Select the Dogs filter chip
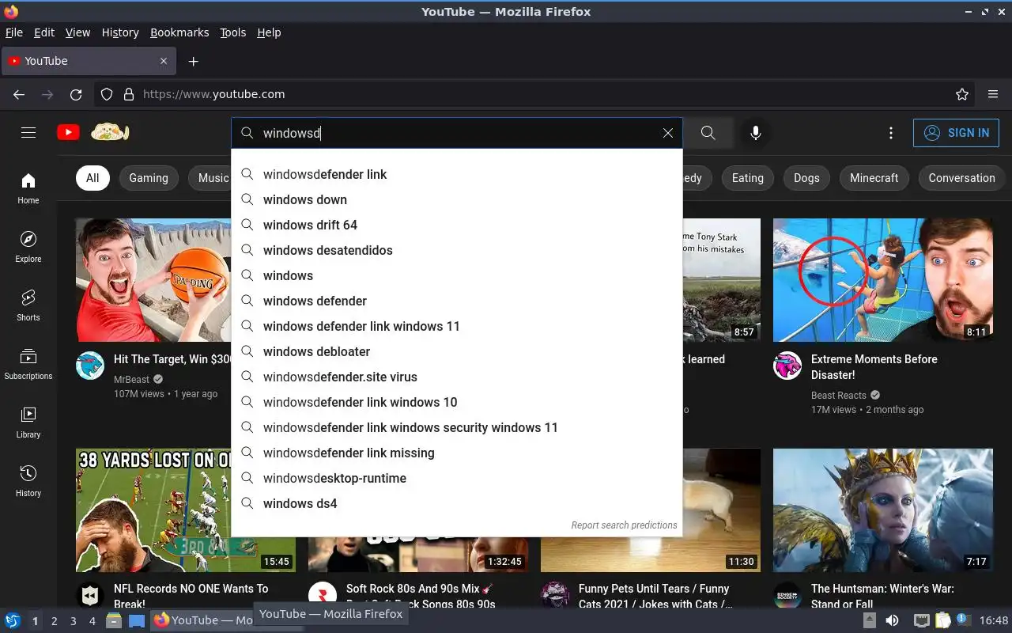 806,178
